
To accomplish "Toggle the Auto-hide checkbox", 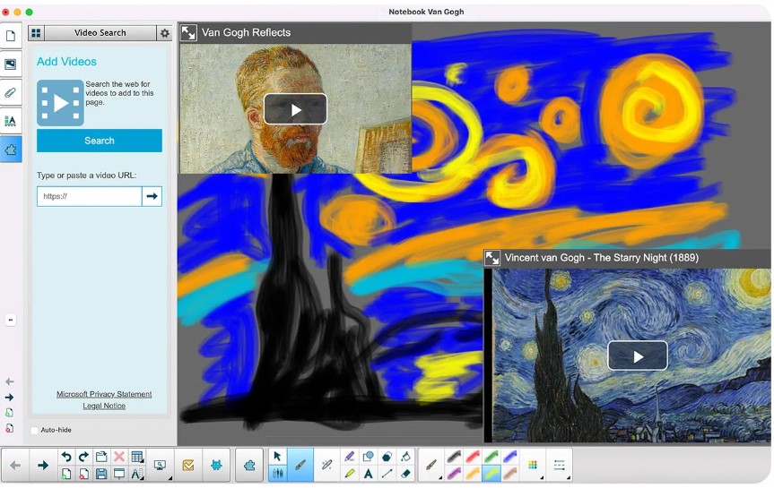I will pyautogui.click(x=34, y=431).
